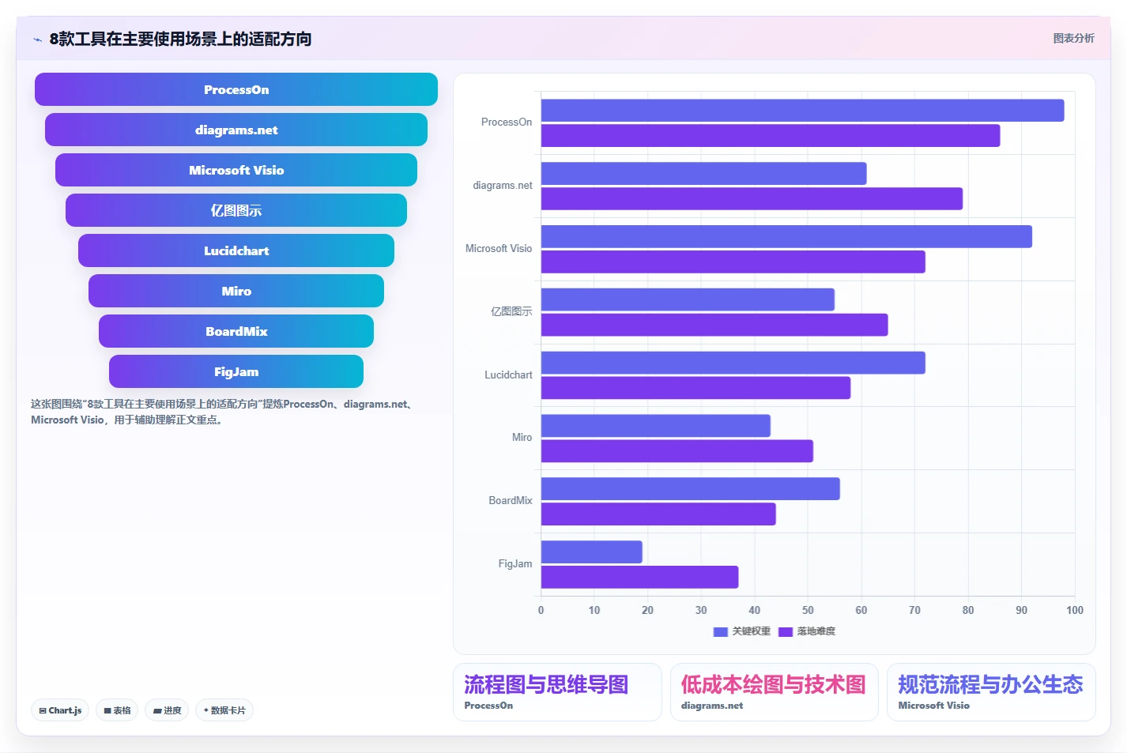Click the x-axis tick value 90
The width and height of the screenshot is (1127, 753).
point(1021,610)
